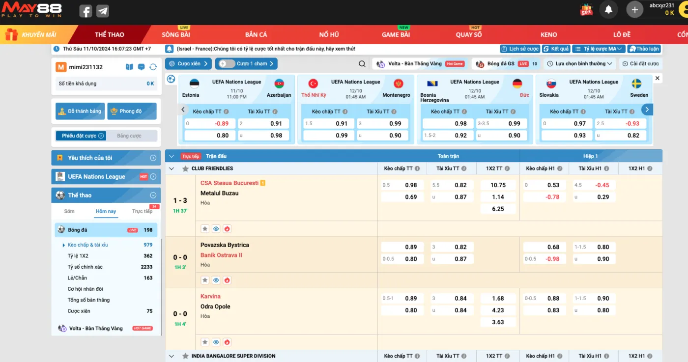The height and width of the screenshot is (362, 688).
Task: Open the book guide icon beside mimi231132
Action: (129, 67)
